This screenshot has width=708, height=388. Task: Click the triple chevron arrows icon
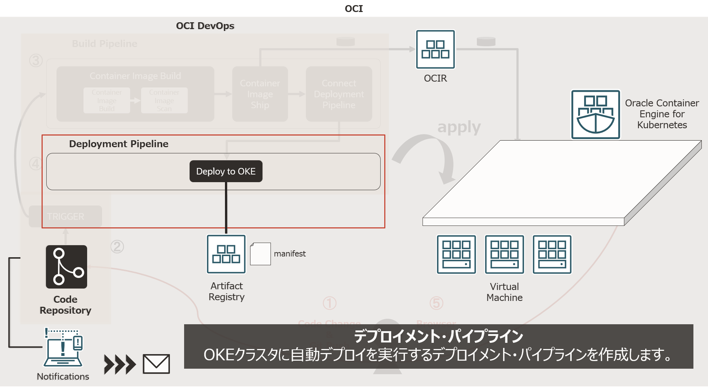tap(120, 364)
